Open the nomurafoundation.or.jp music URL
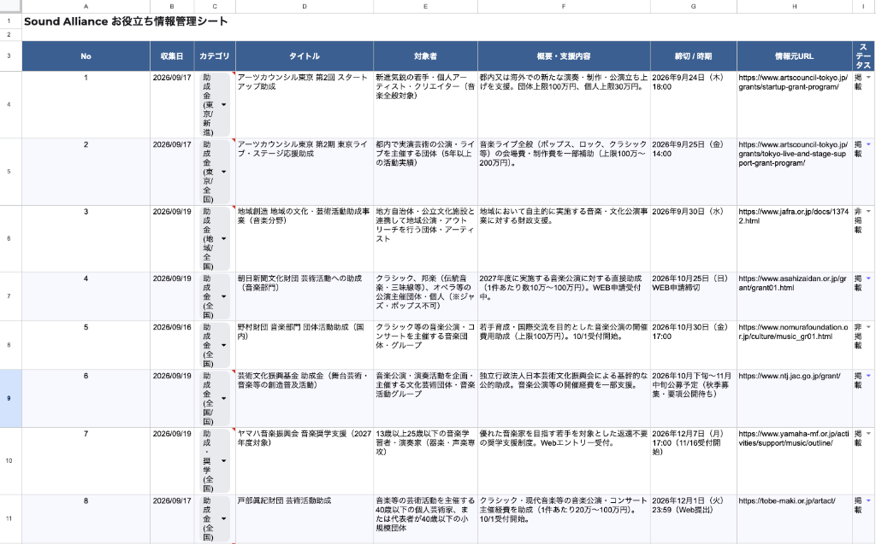This screenshot has height=544, width=876. 793,331
